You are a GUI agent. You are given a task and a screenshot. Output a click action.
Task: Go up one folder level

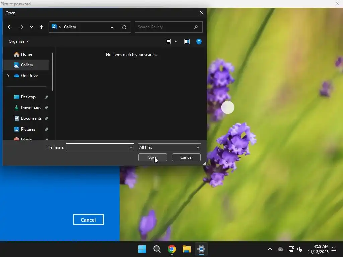41,27
